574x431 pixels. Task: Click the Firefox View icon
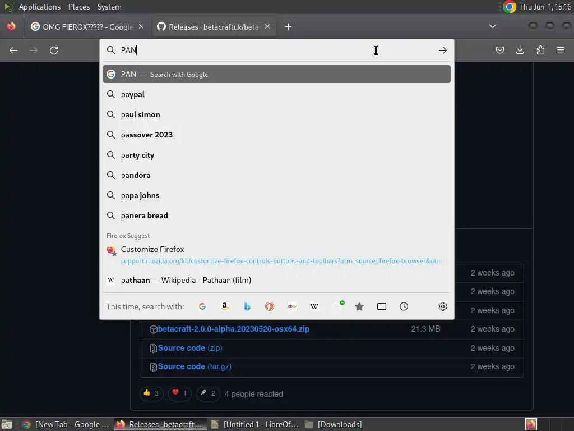pos(11,26)
